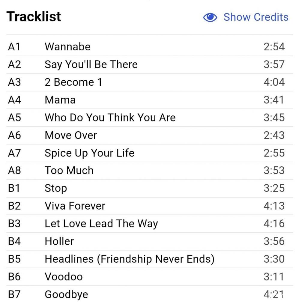Click Who Do You Think You Are

pyautogui.click(x=110, y=118)
